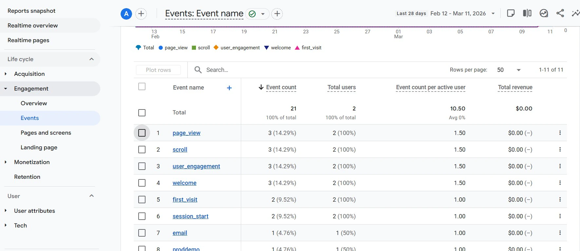Collapse the Life cycle section
Image resolution: width=580 pixels, height=251 pixels.
(x=91, y=59)
